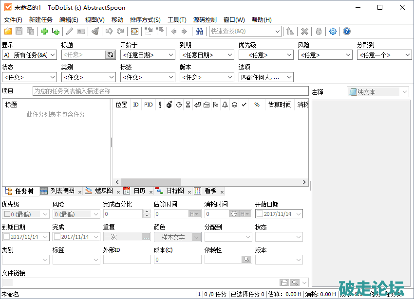Click the green plus new task icon
The height and width of the screenshot is (299, 414).
tap(44, 32)
